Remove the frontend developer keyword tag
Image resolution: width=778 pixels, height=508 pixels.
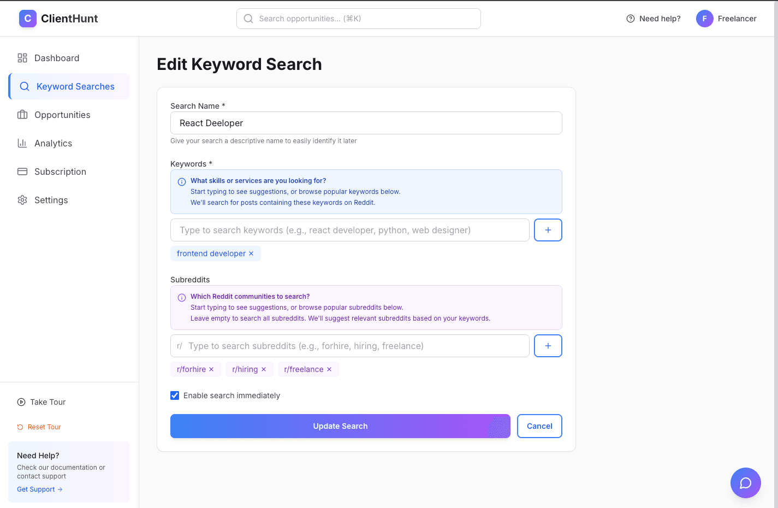click(251, 253)
